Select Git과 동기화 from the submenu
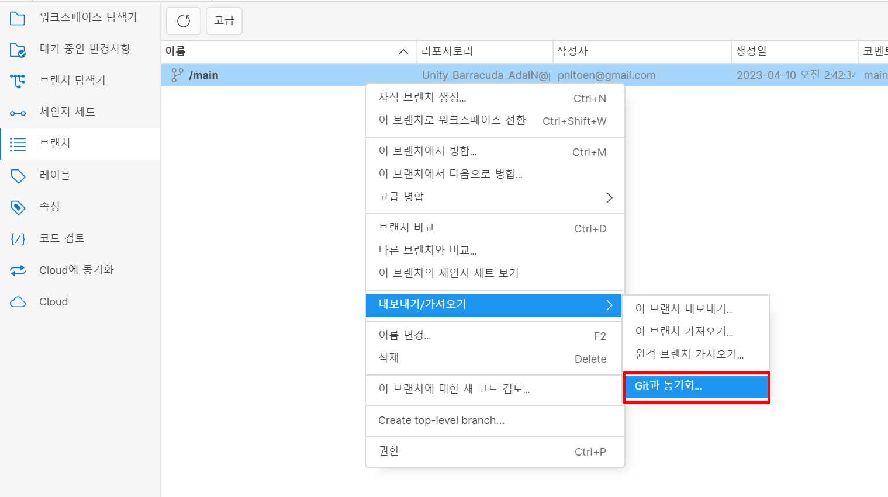888x497 pixels. click(668, 385)
